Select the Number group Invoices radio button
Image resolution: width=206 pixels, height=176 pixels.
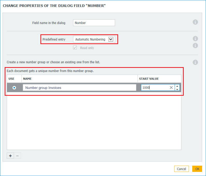point(14,88)
